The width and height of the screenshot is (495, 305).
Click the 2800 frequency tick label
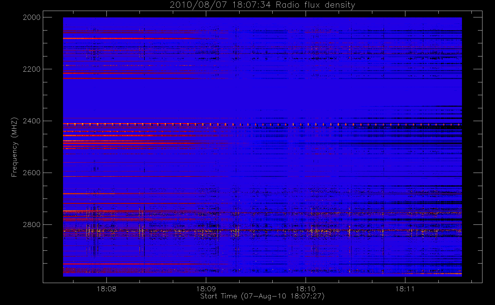coord(32,225)
